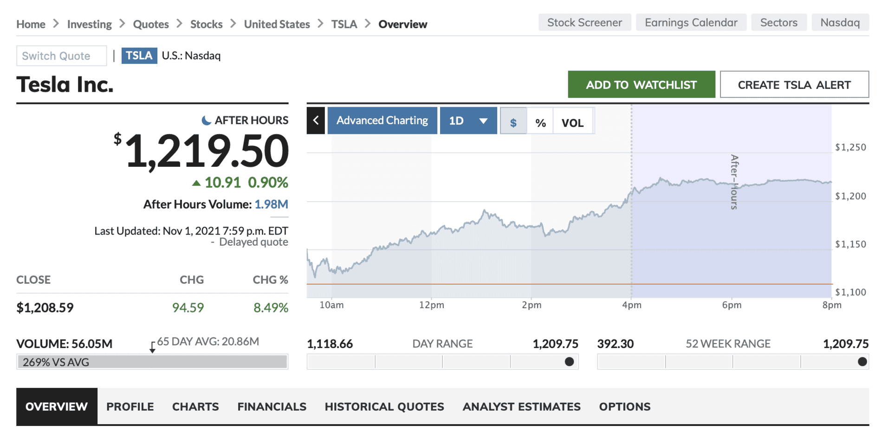Enable VOL volume display on chart
This screenshot has width=882, height=445.
pyautogui.click(x=573, y=122)
